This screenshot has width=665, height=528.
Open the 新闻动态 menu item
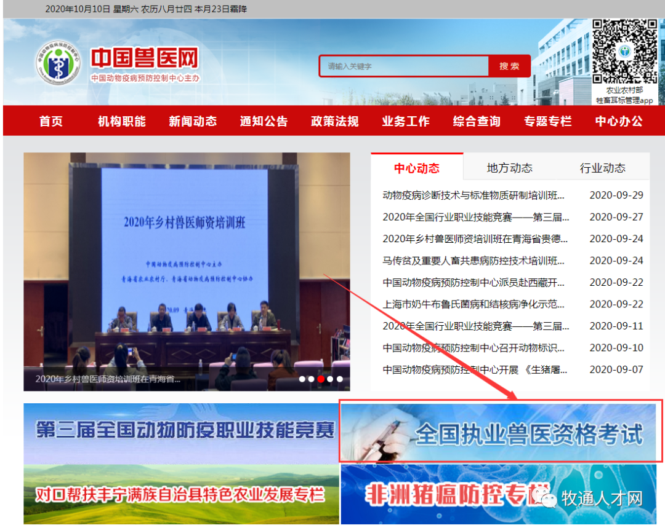[193, 121]
